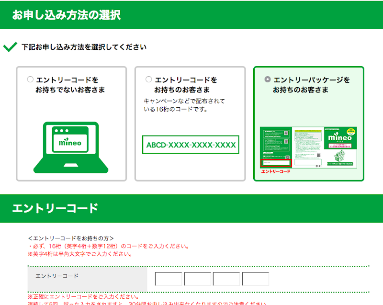Click red note ※英字4桁は半角大文字
383x305 pixels.
80,254
